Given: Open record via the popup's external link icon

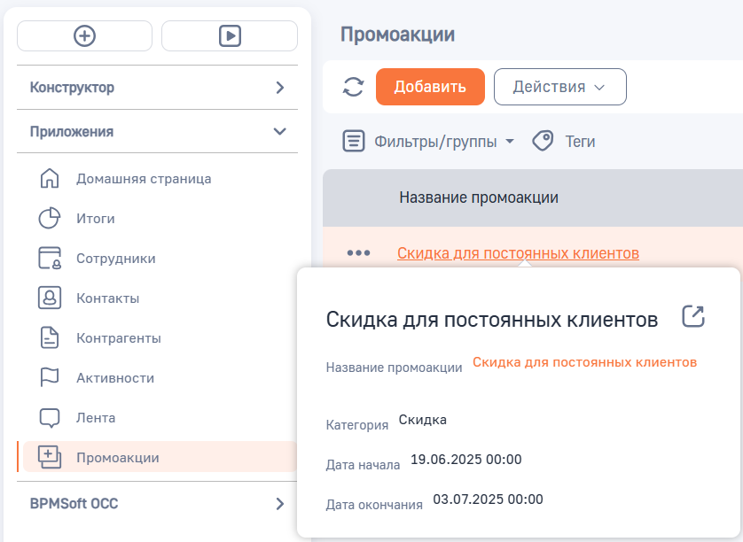Looking at the screenshot, I should point(692,317).
